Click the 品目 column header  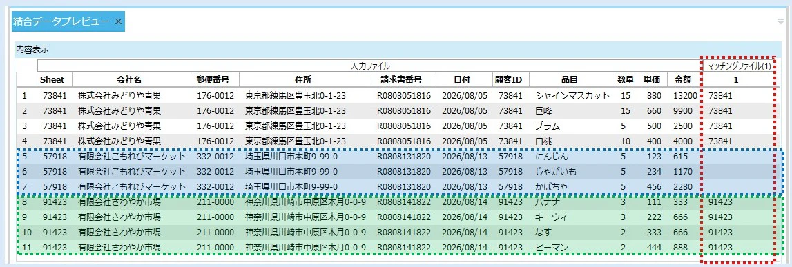pyautogui.click(x=571, y=80)
